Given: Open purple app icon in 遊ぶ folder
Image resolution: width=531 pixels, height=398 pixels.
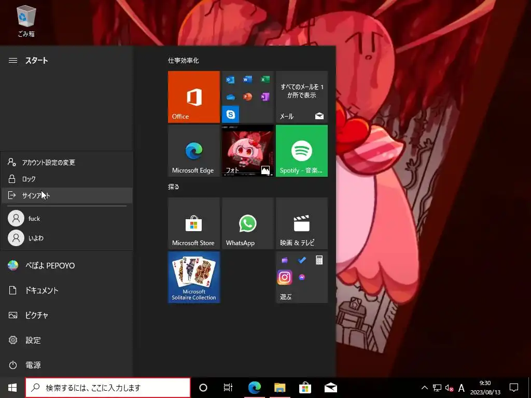Looking at the screenshot, I should (285, 260).
